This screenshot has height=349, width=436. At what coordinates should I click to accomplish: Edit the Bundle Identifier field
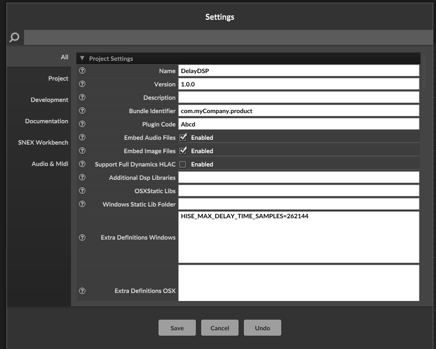click(x=299, y=110)
